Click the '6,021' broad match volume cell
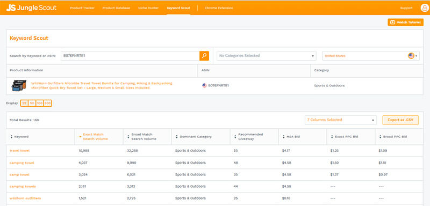430x206 pixels. [x=131, y=174]
